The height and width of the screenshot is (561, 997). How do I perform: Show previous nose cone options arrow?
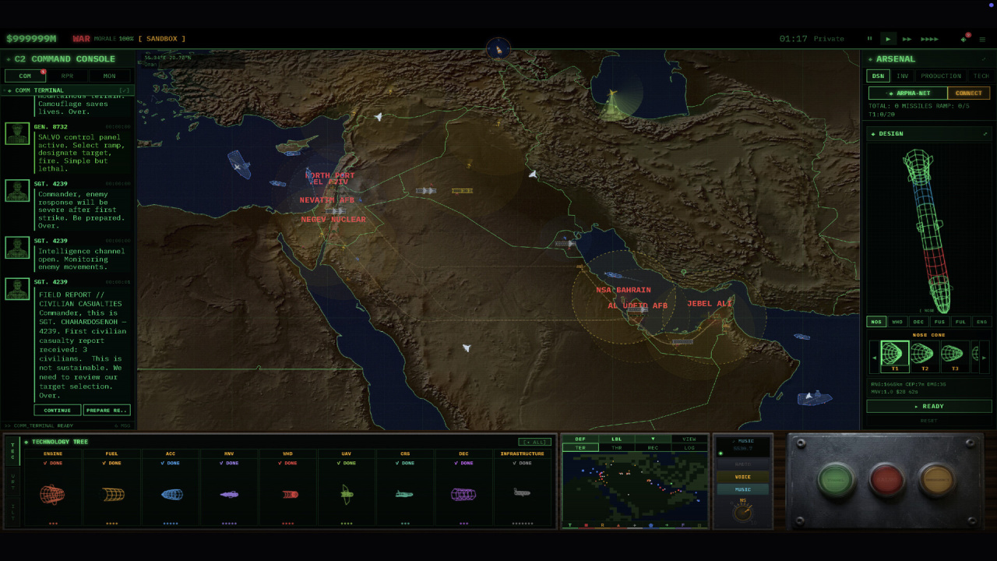[x=874, y=358]
